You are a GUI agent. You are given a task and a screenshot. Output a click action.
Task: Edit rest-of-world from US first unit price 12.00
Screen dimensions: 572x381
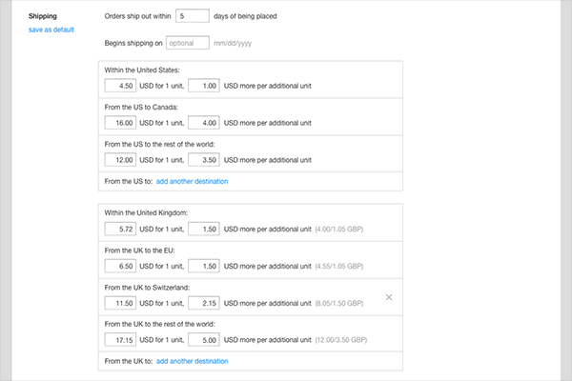[121, 159]
